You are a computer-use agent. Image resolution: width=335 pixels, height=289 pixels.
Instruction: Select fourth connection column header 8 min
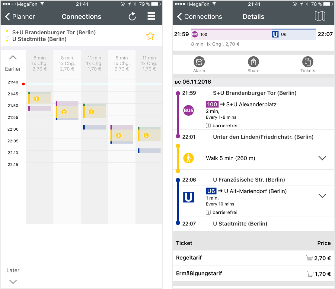[x=122, y=63]
